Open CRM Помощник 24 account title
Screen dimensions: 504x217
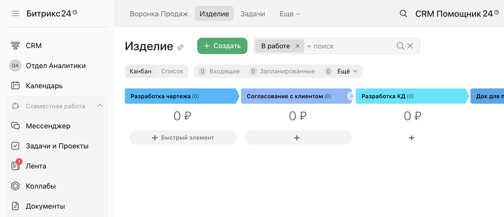tap(456, 13)
